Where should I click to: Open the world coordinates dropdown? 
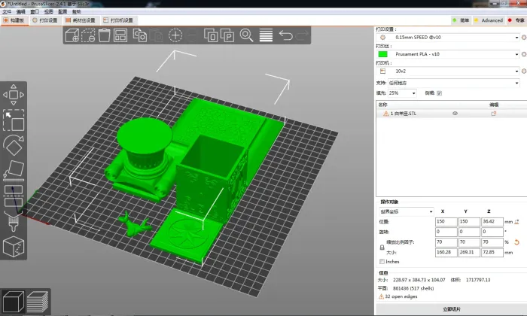406,211
